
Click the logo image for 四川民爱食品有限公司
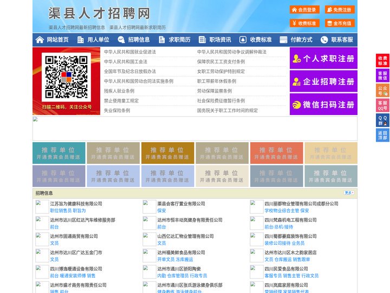pyautogui.click(x=256, y=272)
